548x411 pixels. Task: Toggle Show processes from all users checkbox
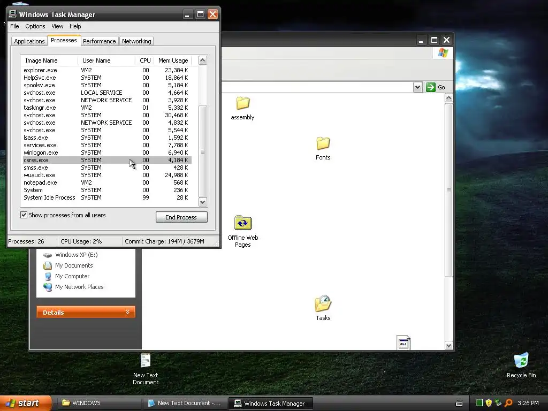coord(24,215)
